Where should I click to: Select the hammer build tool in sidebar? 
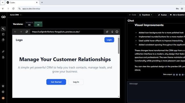3,29
